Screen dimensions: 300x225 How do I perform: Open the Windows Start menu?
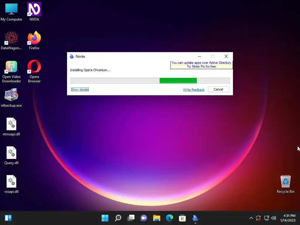[x=105, y=218]
